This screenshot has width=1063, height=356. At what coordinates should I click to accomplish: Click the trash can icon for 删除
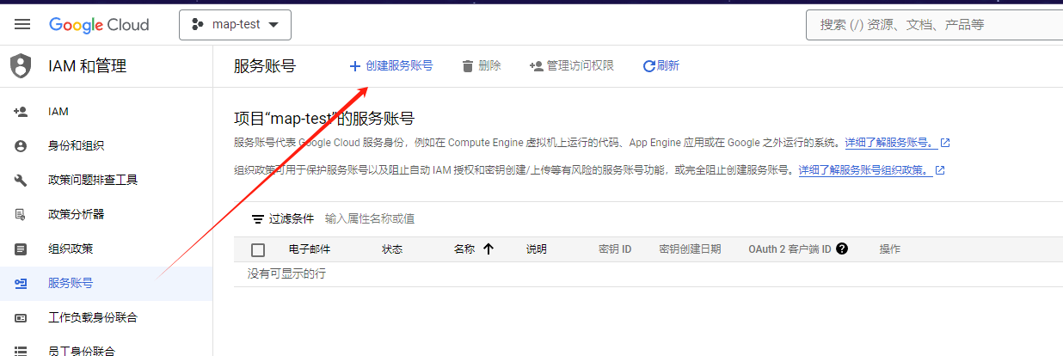tap(468, 66)
